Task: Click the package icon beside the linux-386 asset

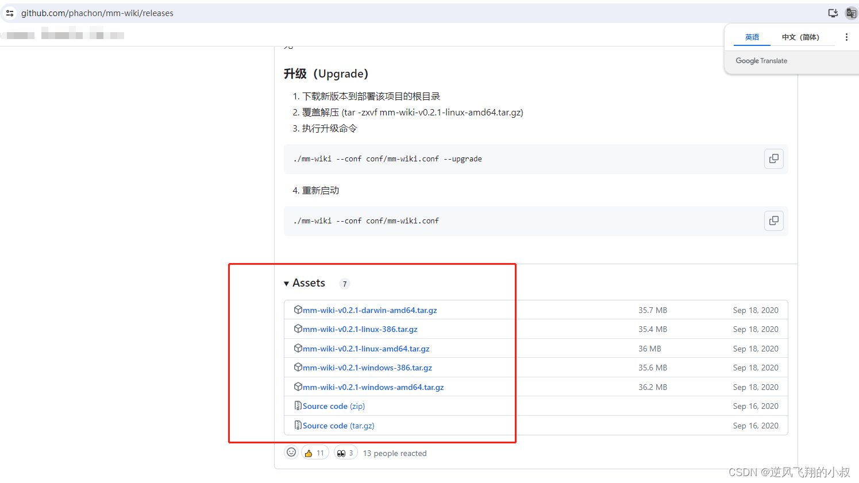Action: tap(298, 329)
